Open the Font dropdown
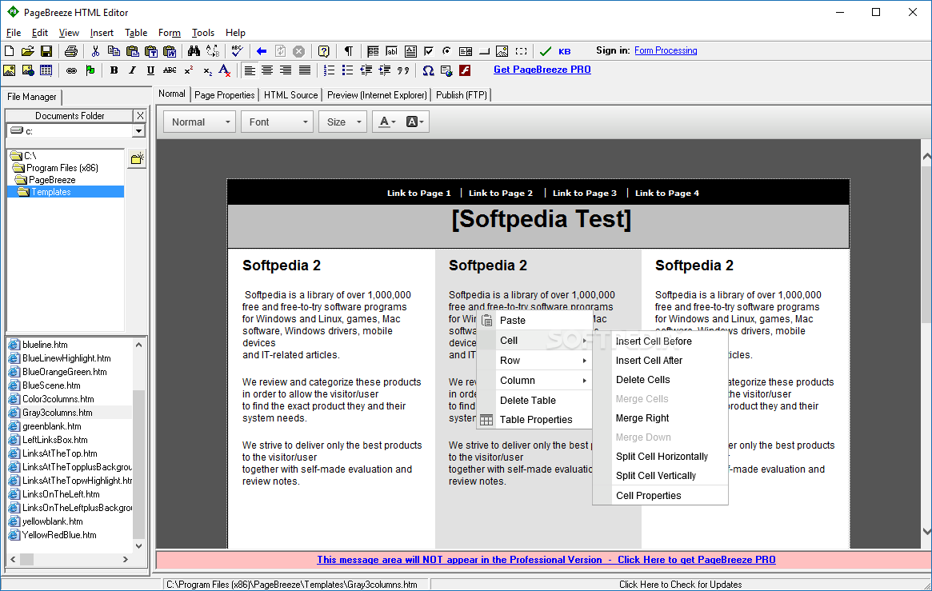932x591 pixels. click(x=278, y=122)
